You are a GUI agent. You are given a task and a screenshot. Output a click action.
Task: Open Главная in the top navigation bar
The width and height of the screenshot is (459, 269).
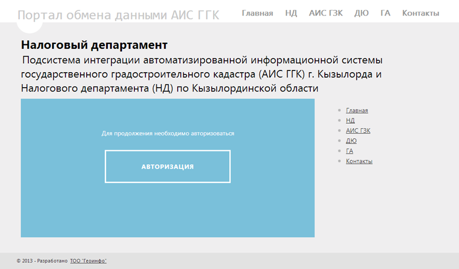point(257,13)
